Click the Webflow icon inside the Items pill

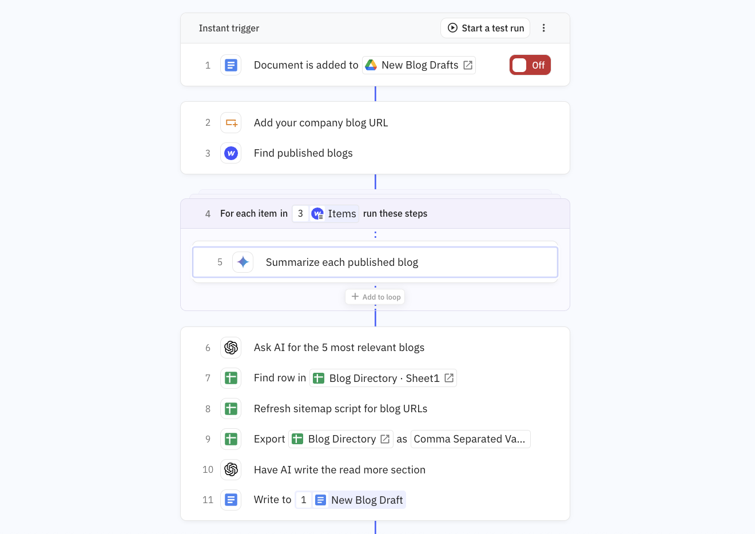(317, 213)
